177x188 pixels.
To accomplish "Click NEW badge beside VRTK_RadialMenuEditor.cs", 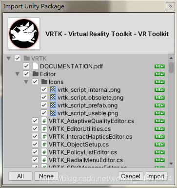I will [x=159, y=160].
